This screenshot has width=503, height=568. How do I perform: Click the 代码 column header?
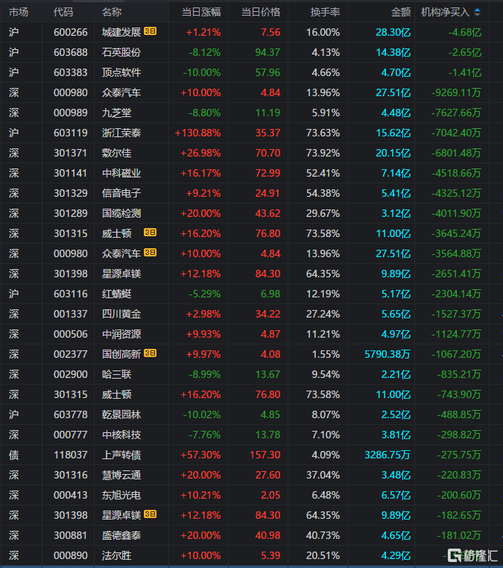(x=63, y=13)
